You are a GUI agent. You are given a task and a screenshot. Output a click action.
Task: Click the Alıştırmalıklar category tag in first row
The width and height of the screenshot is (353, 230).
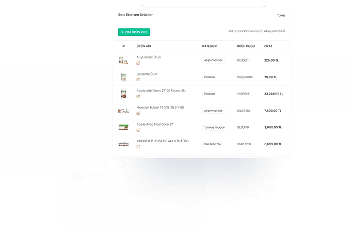[x=213, y=60]
